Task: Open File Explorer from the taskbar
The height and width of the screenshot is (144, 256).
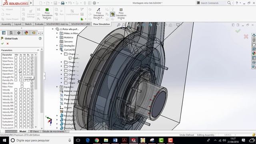Action: coord(106,140)
